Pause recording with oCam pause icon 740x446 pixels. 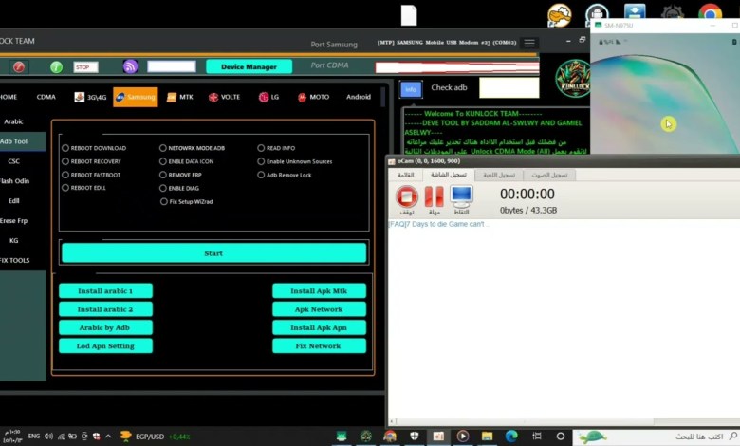pyautogui.click(x=434, y=196)
